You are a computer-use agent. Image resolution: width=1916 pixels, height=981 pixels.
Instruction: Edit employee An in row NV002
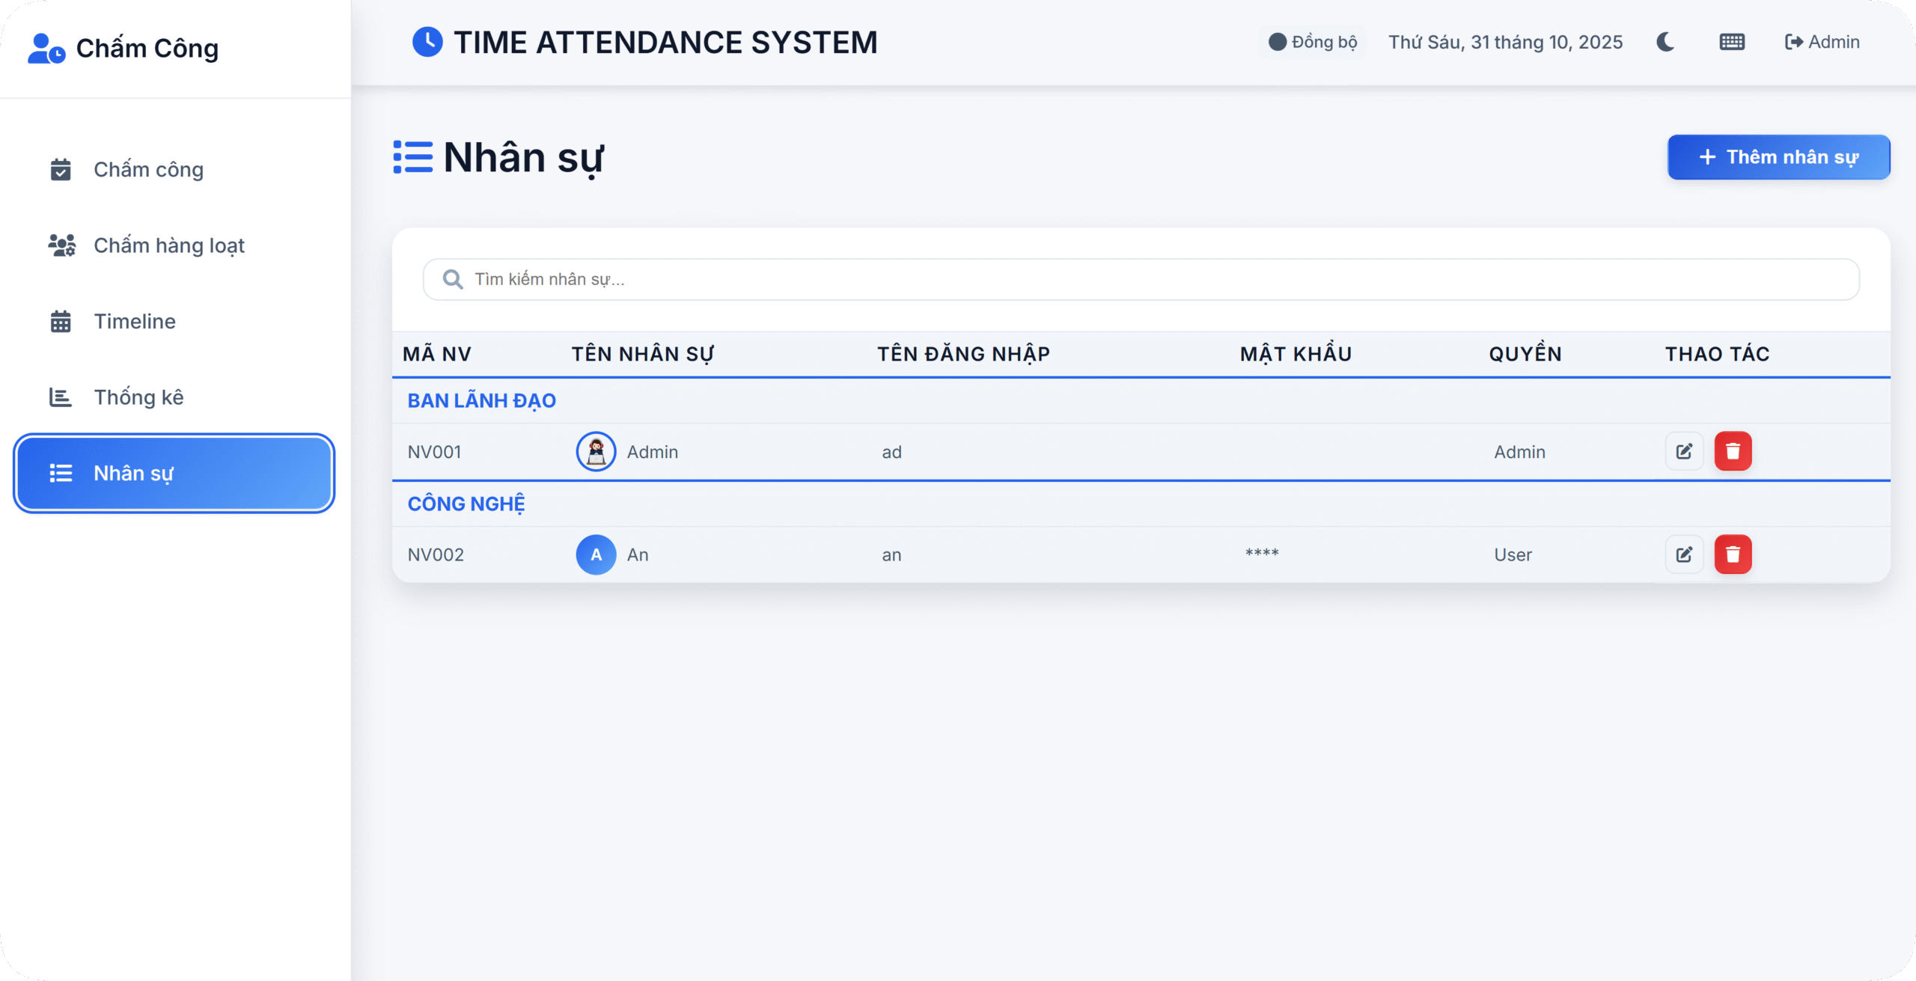tap(1684, 554)
